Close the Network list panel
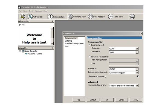This screenshot has height=110, width=162. 53,48
